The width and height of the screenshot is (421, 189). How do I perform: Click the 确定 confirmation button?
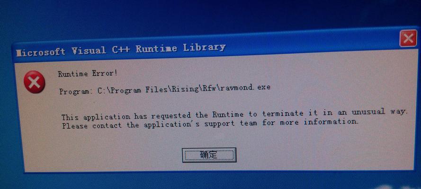209,155
